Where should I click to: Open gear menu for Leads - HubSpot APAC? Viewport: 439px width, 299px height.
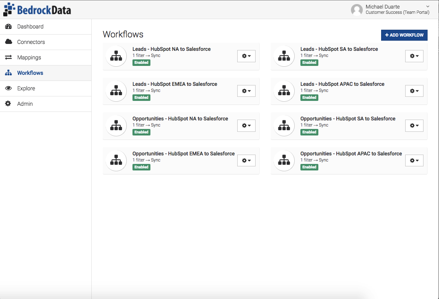point(414,91)
